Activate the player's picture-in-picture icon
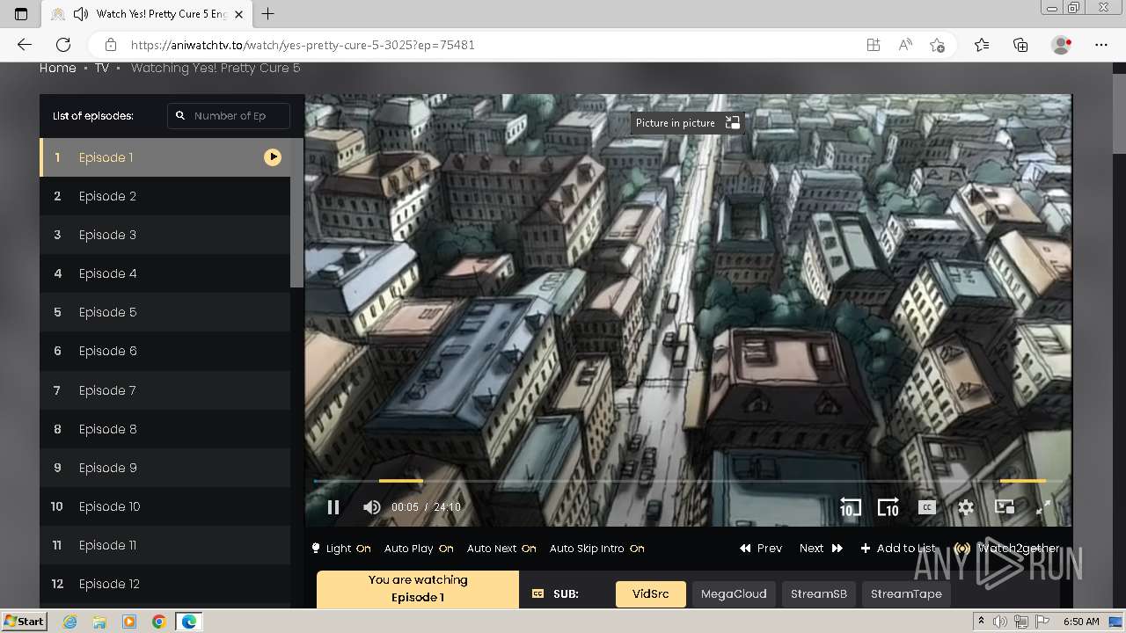This screenshot has width=1126, height=633. pyautogui.click(x=1005, y=507)
